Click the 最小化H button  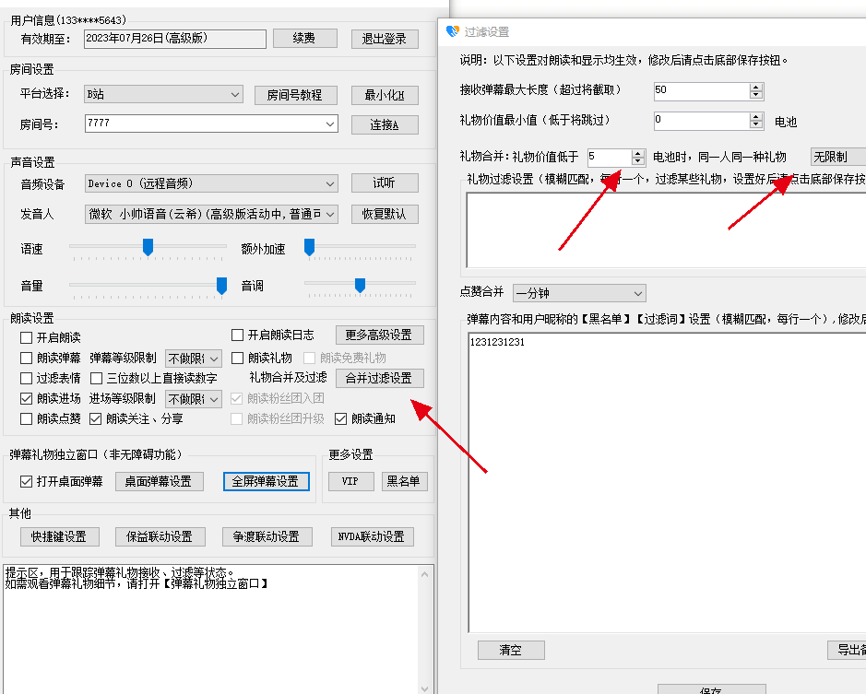(385, 95)
